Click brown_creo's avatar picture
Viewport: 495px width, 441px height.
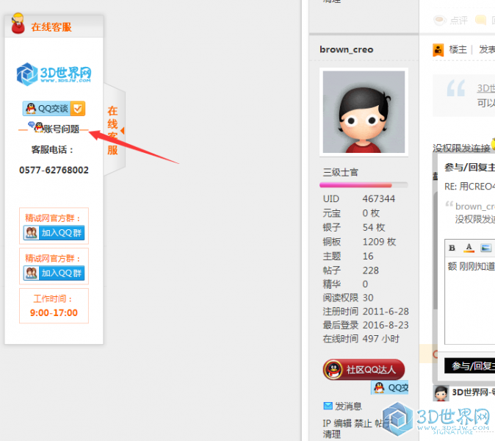pos(364,112)
